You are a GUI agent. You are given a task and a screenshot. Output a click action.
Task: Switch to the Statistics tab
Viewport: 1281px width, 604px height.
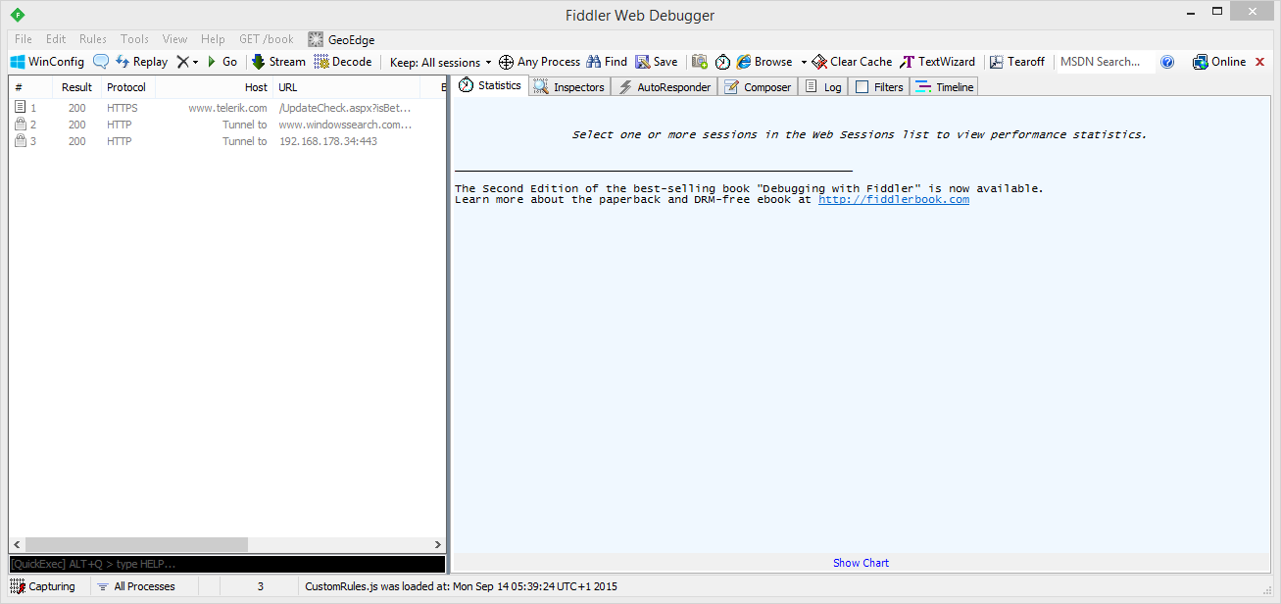pos(490,85)
